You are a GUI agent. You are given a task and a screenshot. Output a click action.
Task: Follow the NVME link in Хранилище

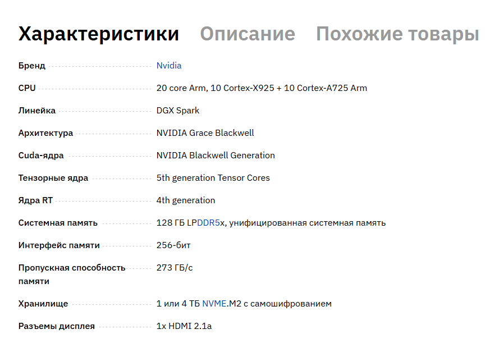coord(214,304)
